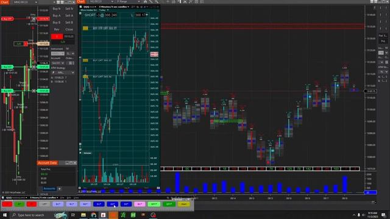Click the zoom magnifier icon in chart toolbar

(157, 2)
